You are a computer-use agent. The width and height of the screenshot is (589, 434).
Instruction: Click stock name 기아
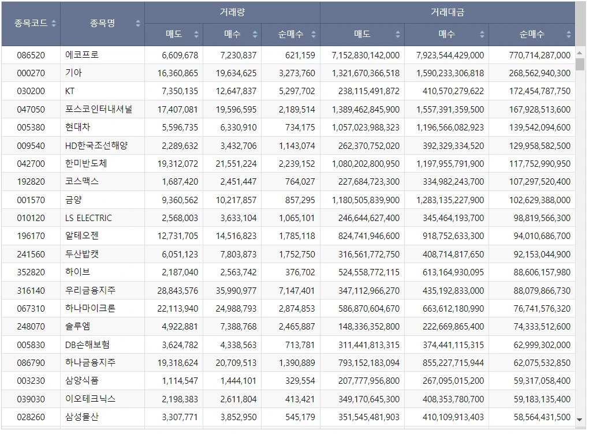point(73,73)
